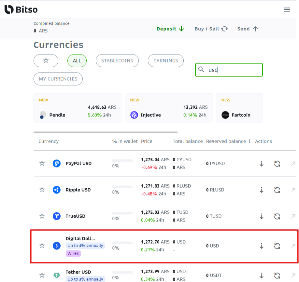Deposit Digital Dollar via down arrow
The image size is (299, 282).
tap(262, 246)
